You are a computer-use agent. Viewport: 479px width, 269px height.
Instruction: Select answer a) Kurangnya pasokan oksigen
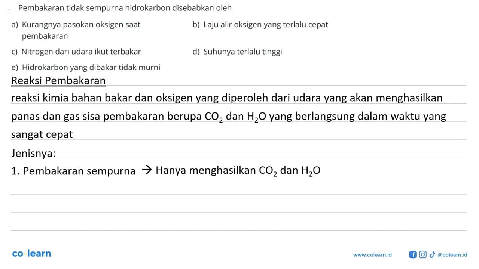[76, 30]
